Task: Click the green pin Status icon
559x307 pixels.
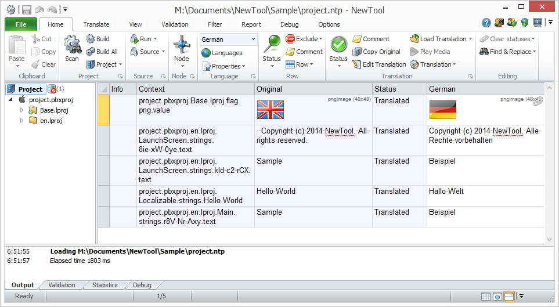Action: pyautogui.click(x=272, y=44)
